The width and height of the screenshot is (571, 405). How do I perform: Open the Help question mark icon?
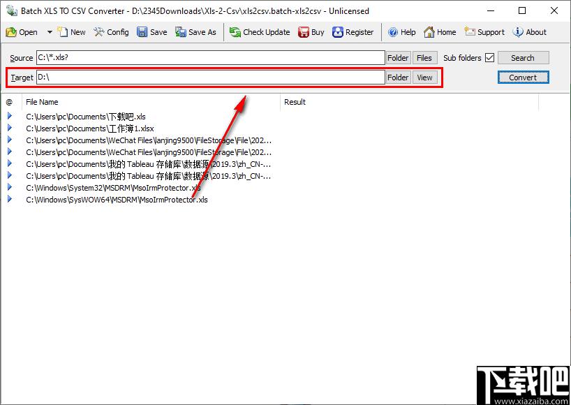point(393,32)
